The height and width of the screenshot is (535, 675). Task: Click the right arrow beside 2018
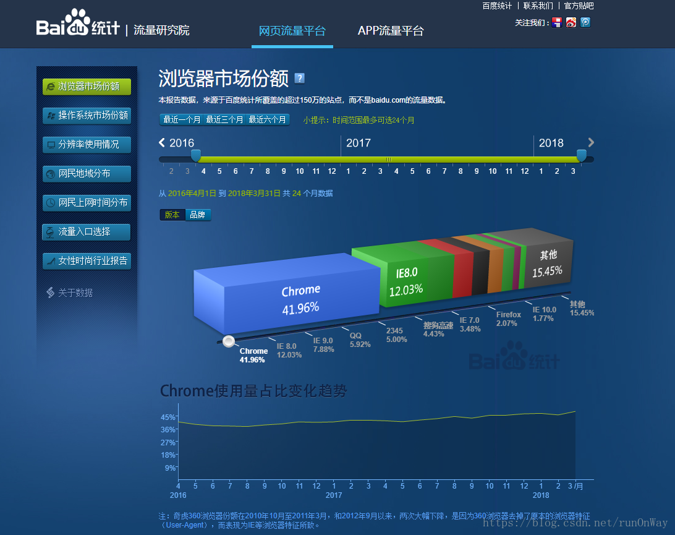pos(590,142)
